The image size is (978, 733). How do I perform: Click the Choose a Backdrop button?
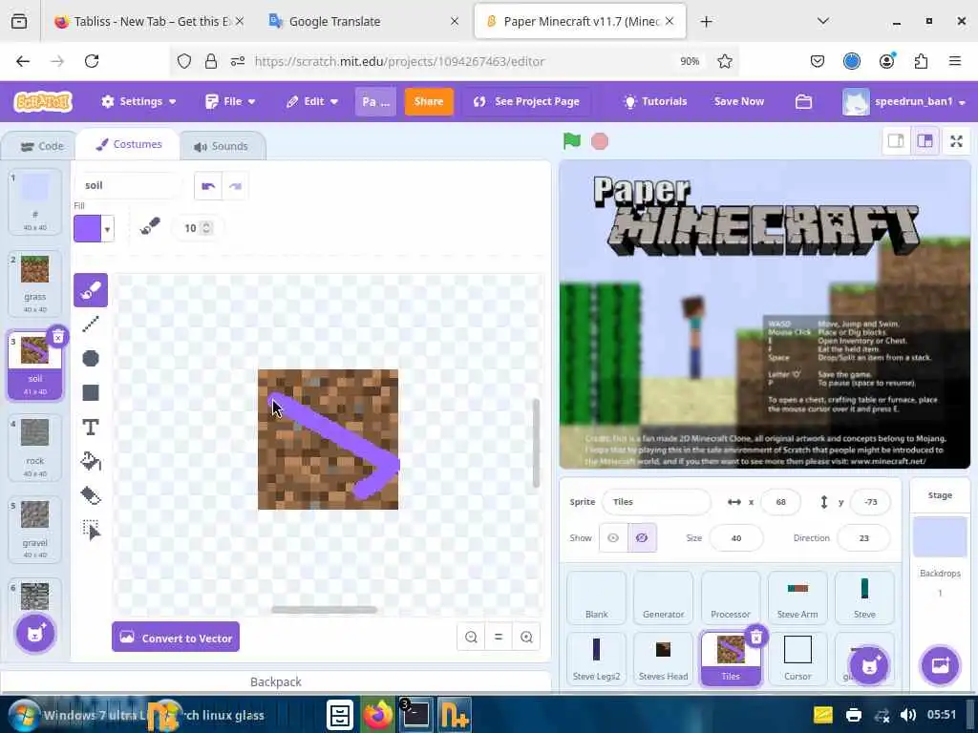click(940, 665)
